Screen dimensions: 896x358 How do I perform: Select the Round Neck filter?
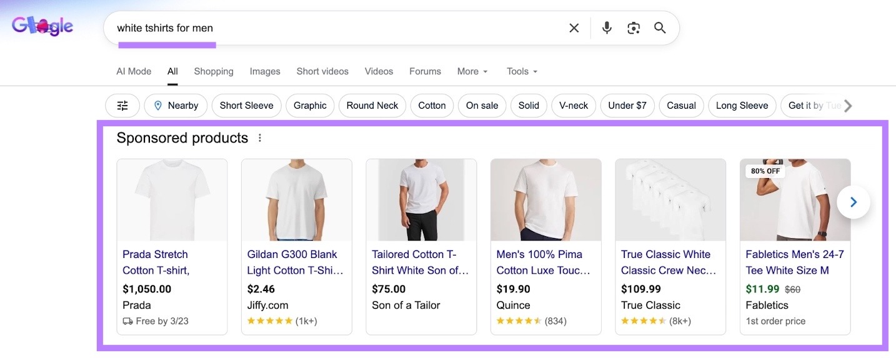point(372,106)
